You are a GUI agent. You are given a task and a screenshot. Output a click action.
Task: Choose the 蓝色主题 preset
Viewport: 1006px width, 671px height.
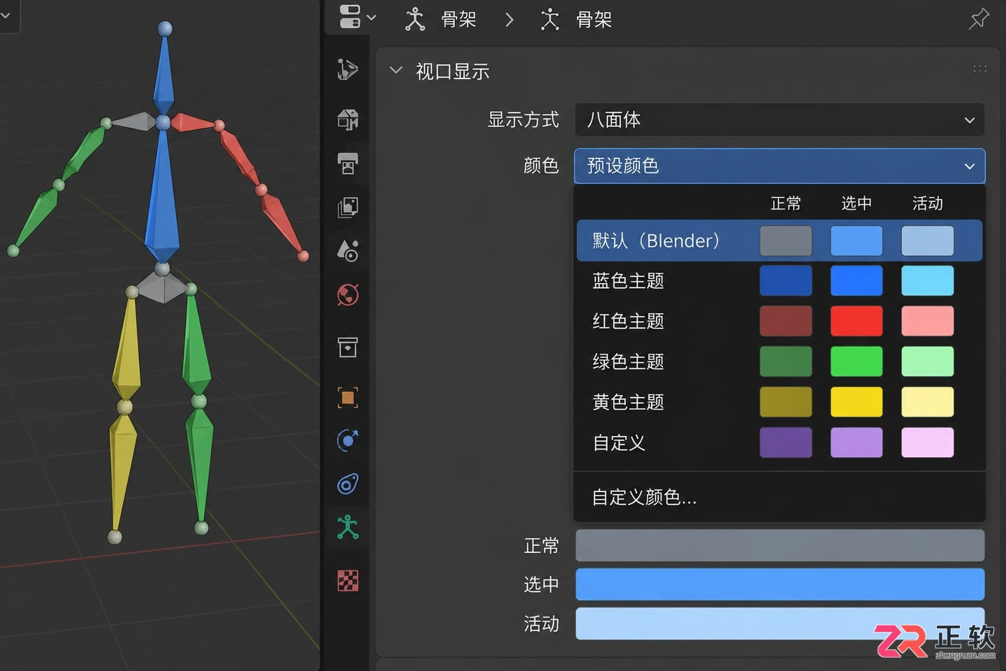(x=780, y=281)
